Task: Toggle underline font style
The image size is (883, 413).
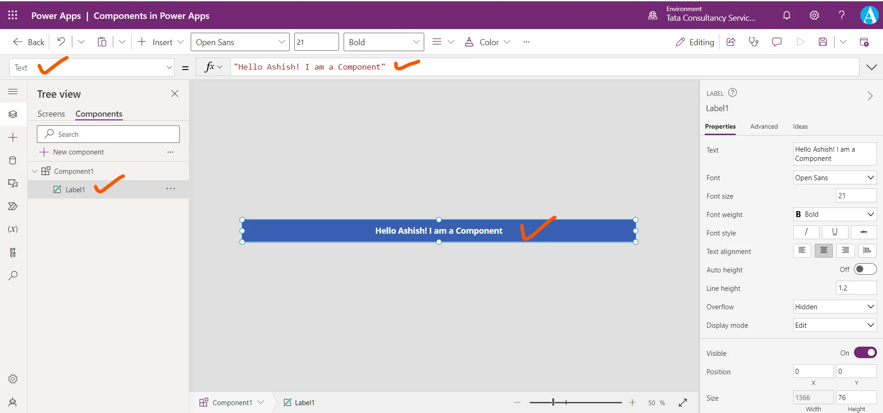Action: (835, 232)
